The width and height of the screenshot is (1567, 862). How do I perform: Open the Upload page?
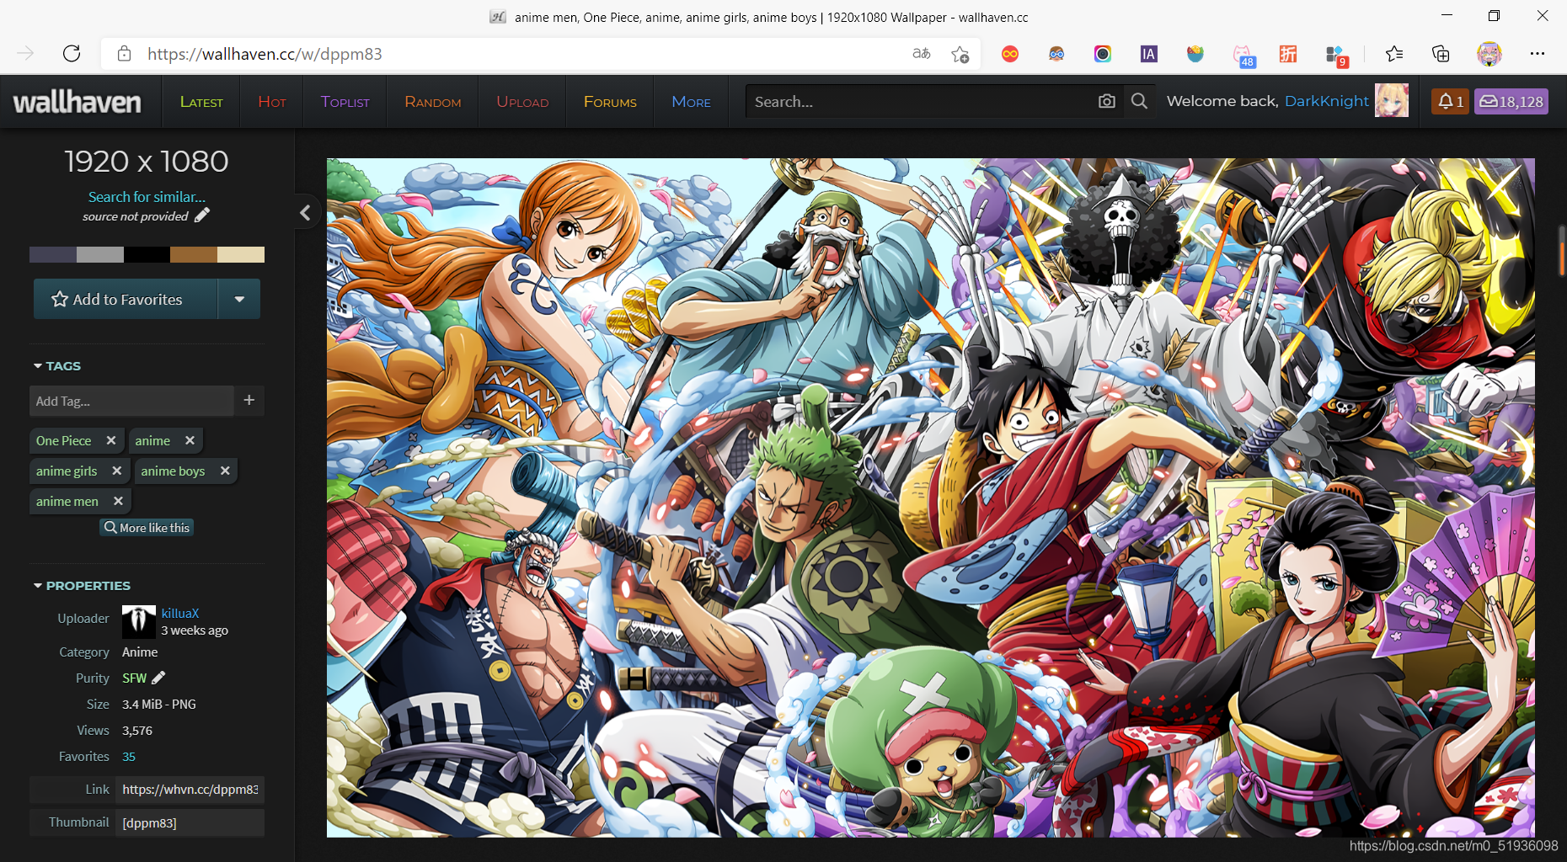[522, 102]
